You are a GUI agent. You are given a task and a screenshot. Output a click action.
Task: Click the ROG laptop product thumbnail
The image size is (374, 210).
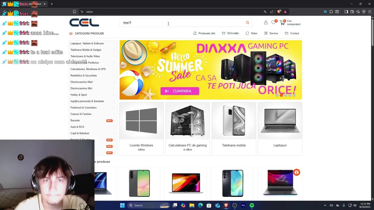[x=280, y=183]
